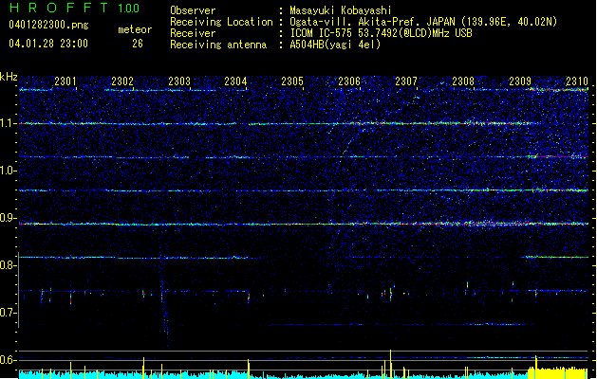Image resolution: width=597 pixels, height=379 pixels.
Task: Select observer name Masayuki Kobayashi
Action: tap(341, 10)
